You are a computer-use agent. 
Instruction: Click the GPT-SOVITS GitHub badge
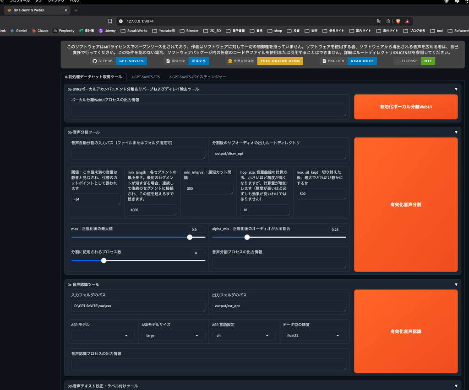pos(131,61)
